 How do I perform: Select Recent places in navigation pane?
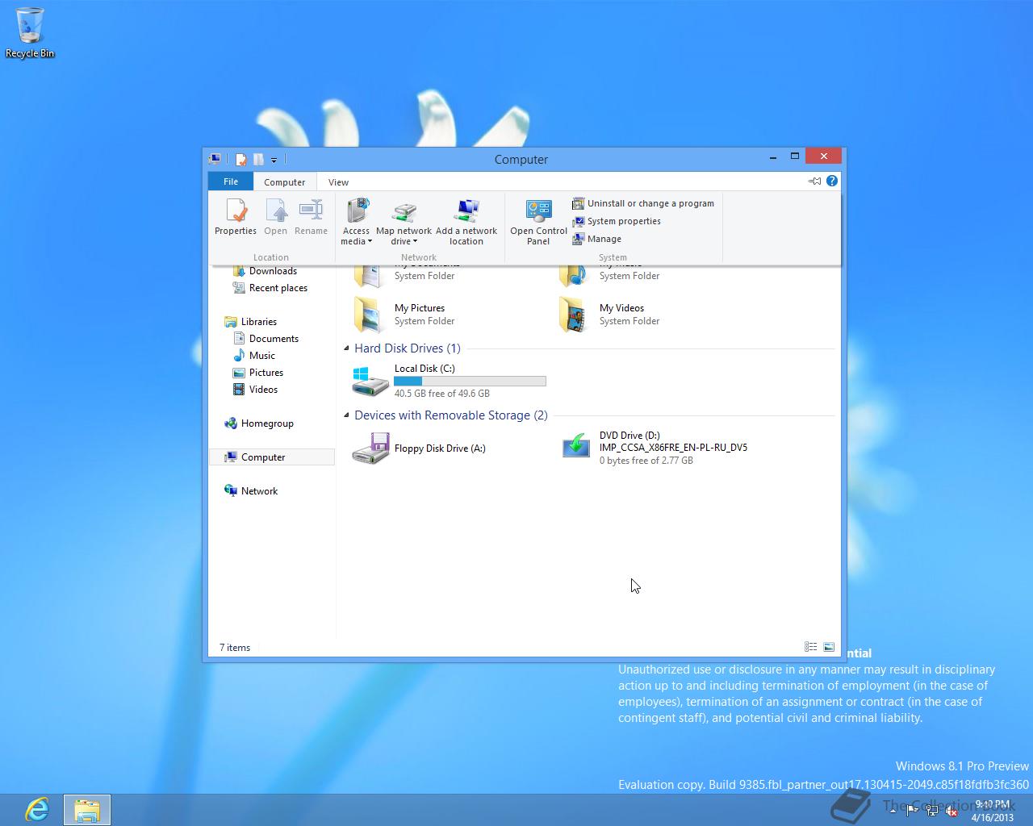pos(278,288)
